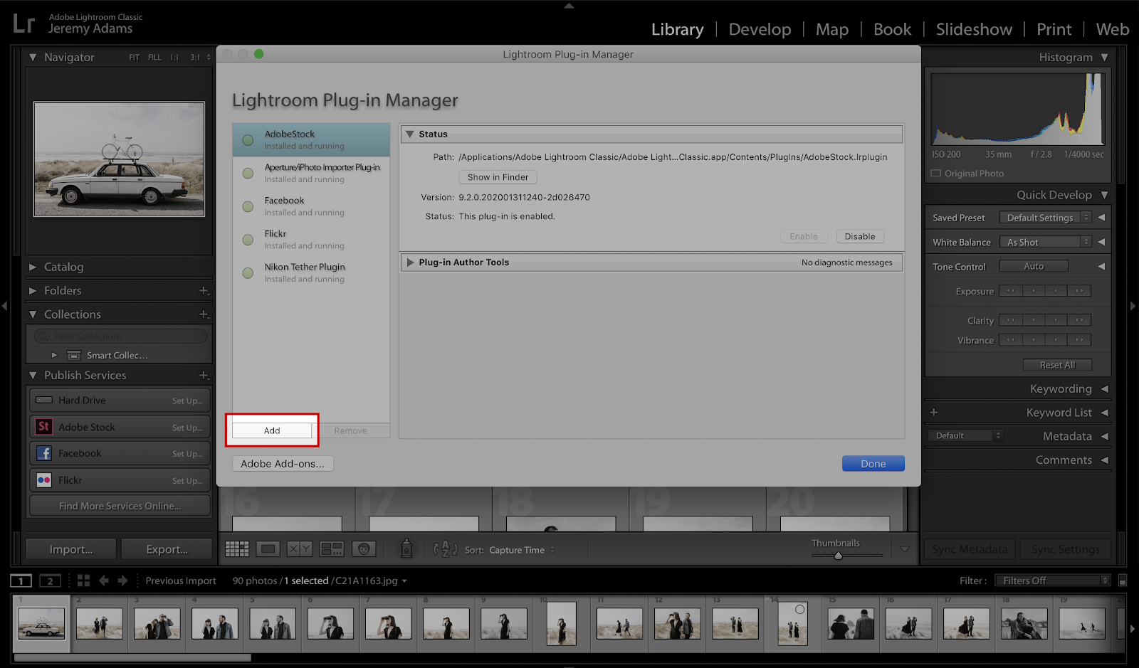Switch to Map module
1139x668 pixels.
pos(832,29)
